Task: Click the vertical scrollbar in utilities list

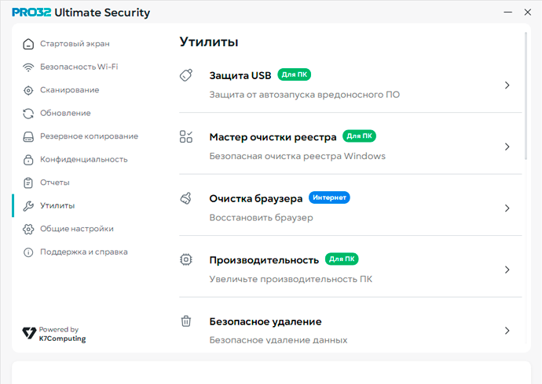Action: point(526,71)
